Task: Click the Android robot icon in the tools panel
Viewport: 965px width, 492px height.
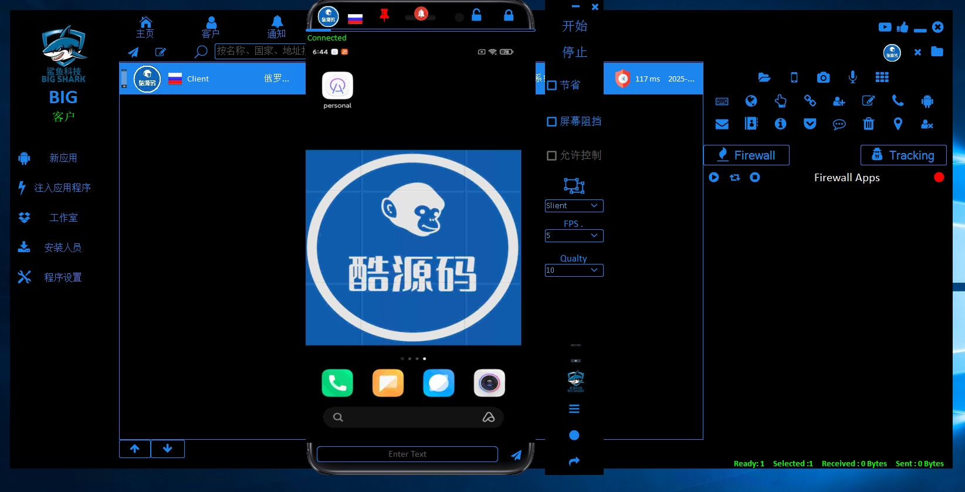Action: [927, 101]
